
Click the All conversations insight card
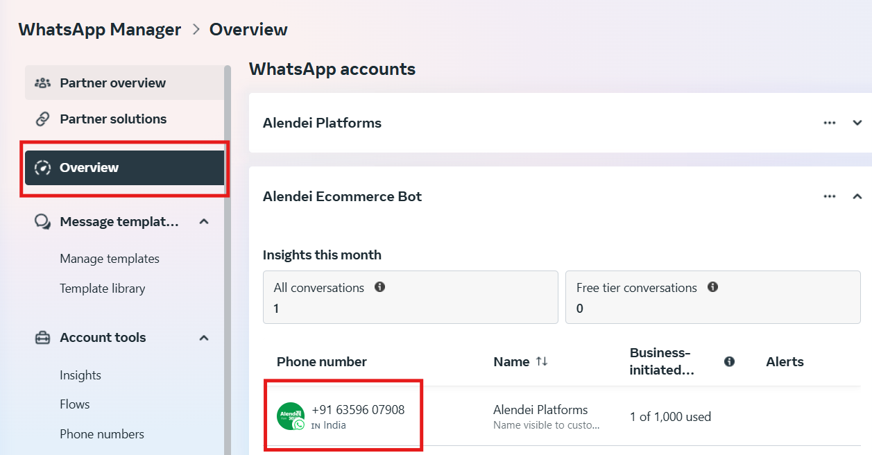tap(411, 297)
